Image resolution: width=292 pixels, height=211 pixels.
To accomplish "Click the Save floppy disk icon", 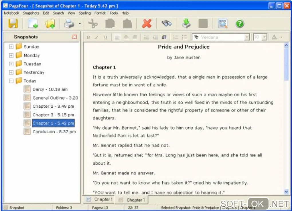I will pos(13,24).
